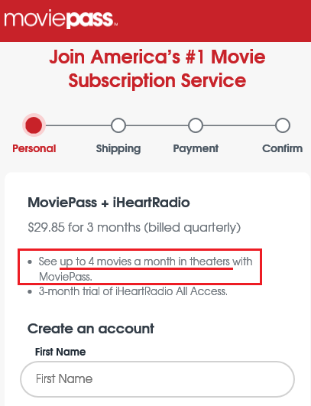Go to the Payment step label

[196, 149]
